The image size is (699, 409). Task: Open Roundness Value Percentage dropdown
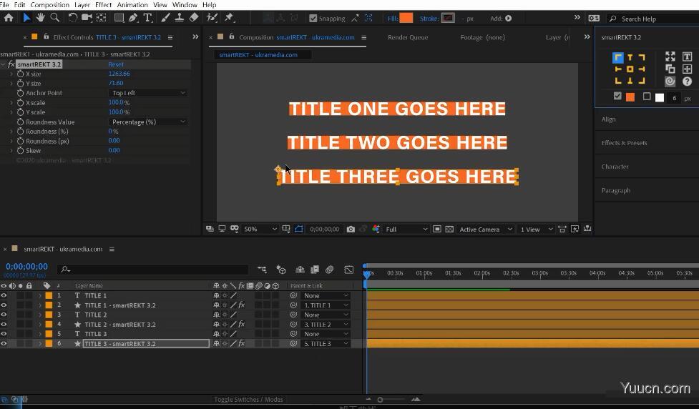point(147,122)
